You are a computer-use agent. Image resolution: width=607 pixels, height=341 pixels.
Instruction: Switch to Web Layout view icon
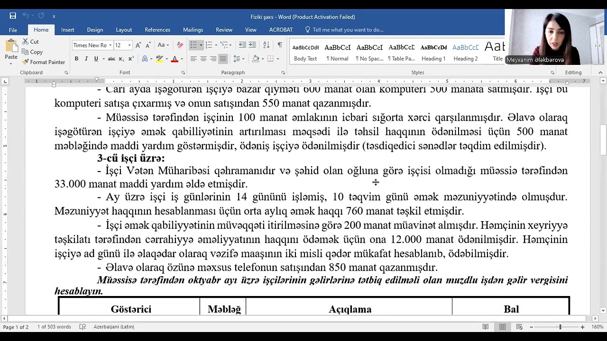pyautogui.click(x=519, y=327)
